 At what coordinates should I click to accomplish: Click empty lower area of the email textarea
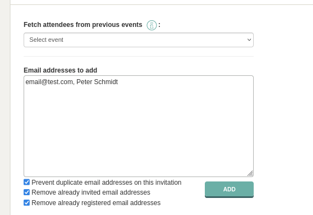tap(138, 140)
